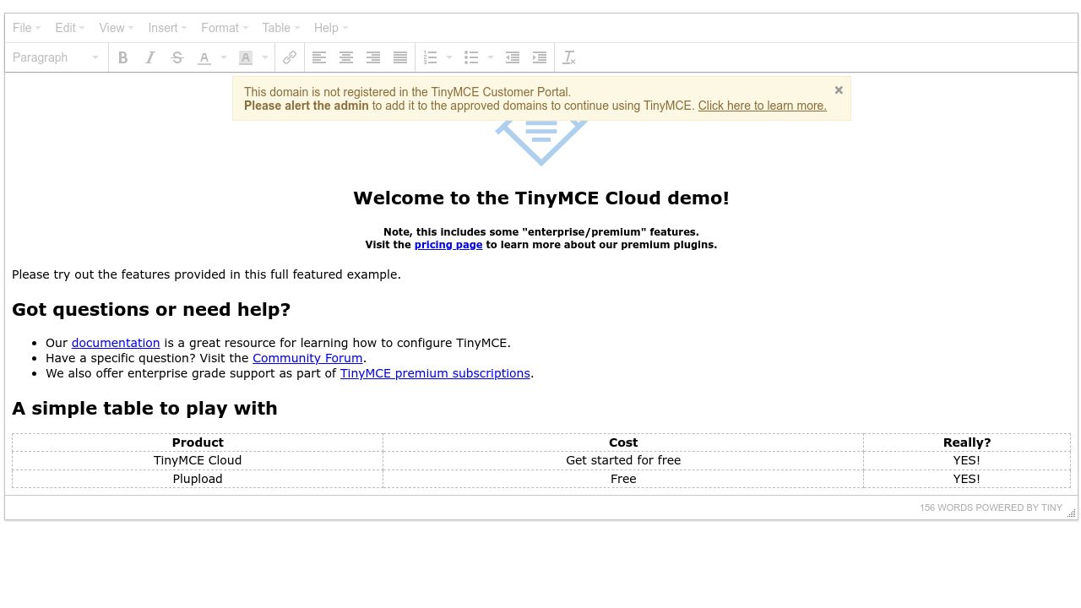Apply background highlight color
1081x608 pixels.
[246, 57]
